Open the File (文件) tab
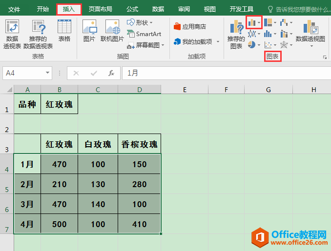This screenshot has height=251, width=331. coord(14,9)
